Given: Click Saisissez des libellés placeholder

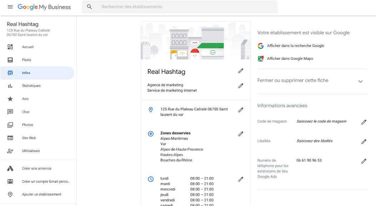Looking at the screenshot, I should point(314,141).
